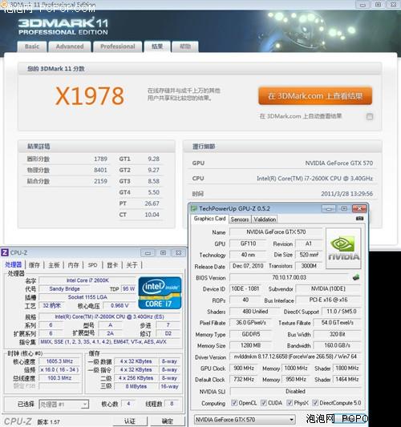
Task: Open the 显卡 graphics tab in CPU-Z
Action: coord(112,264)
